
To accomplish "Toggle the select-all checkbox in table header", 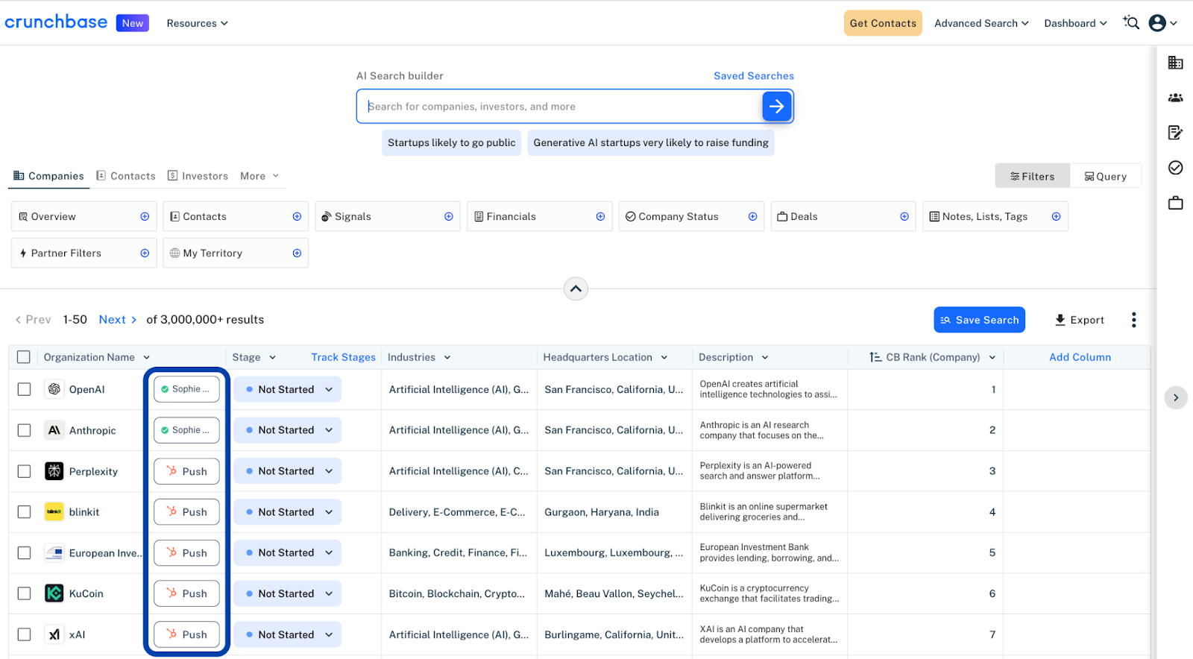I will 24,357.
